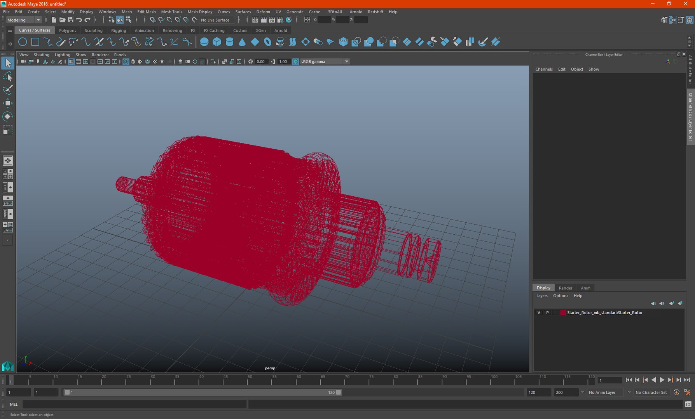This screenshot has height=419, width=695.
Task: Click the viewport gamma value field 1.00
Action: [283, 62]
